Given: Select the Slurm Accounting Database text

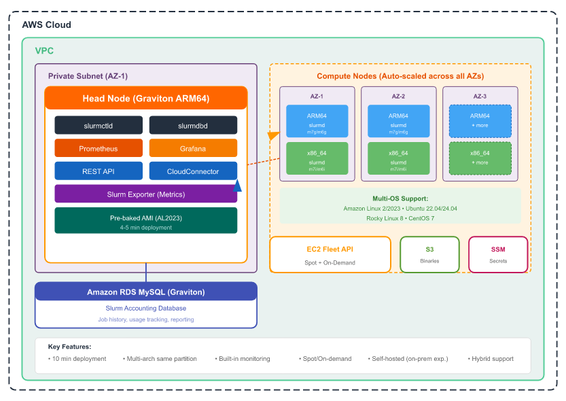Looking at the screenshot, I should coord(146,309).
